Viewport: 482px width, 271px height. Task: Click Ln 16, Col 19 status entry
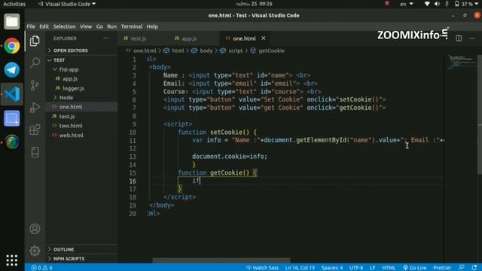pos(300,268)
